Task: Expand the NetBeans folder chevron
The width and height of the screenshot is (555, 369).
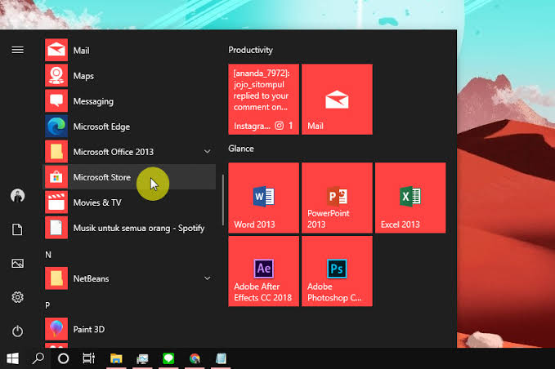Action: [x=208, y=278]
